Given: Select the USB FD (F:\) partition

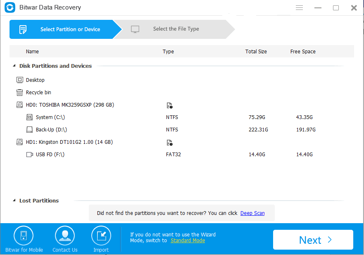Looking at the screenshot, I should 50,155.
